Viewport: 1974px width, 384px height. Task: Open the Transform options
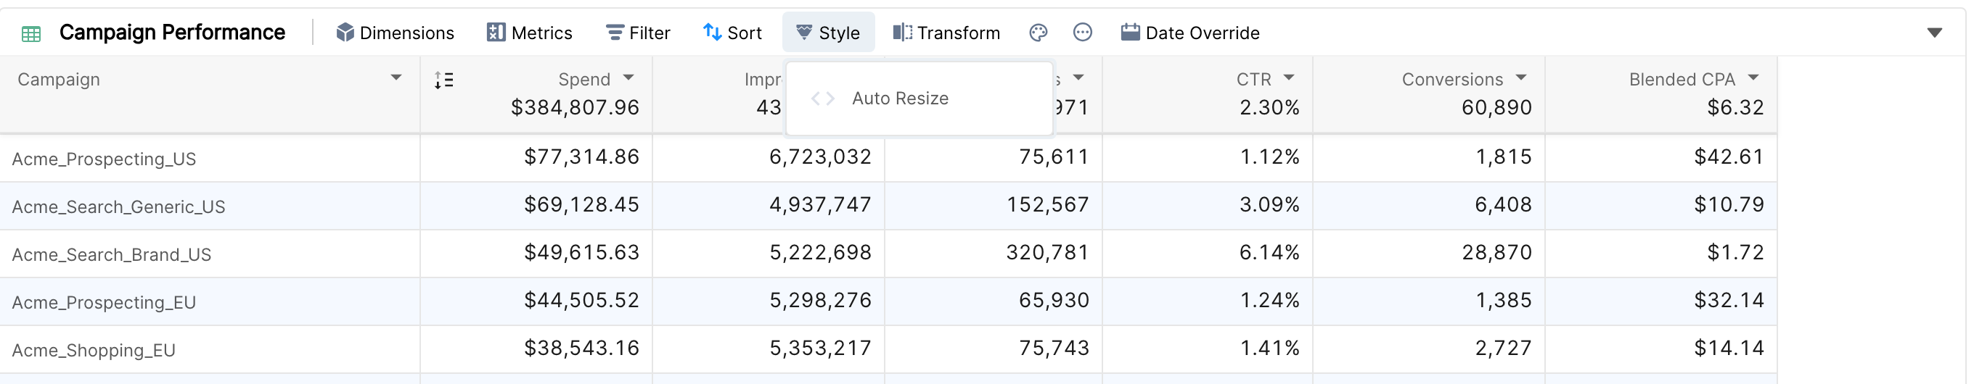coord(946,33)
